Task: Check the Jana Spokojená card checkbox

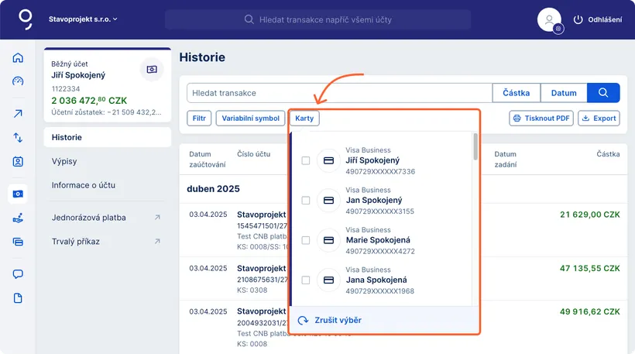Action: [306, 280]
